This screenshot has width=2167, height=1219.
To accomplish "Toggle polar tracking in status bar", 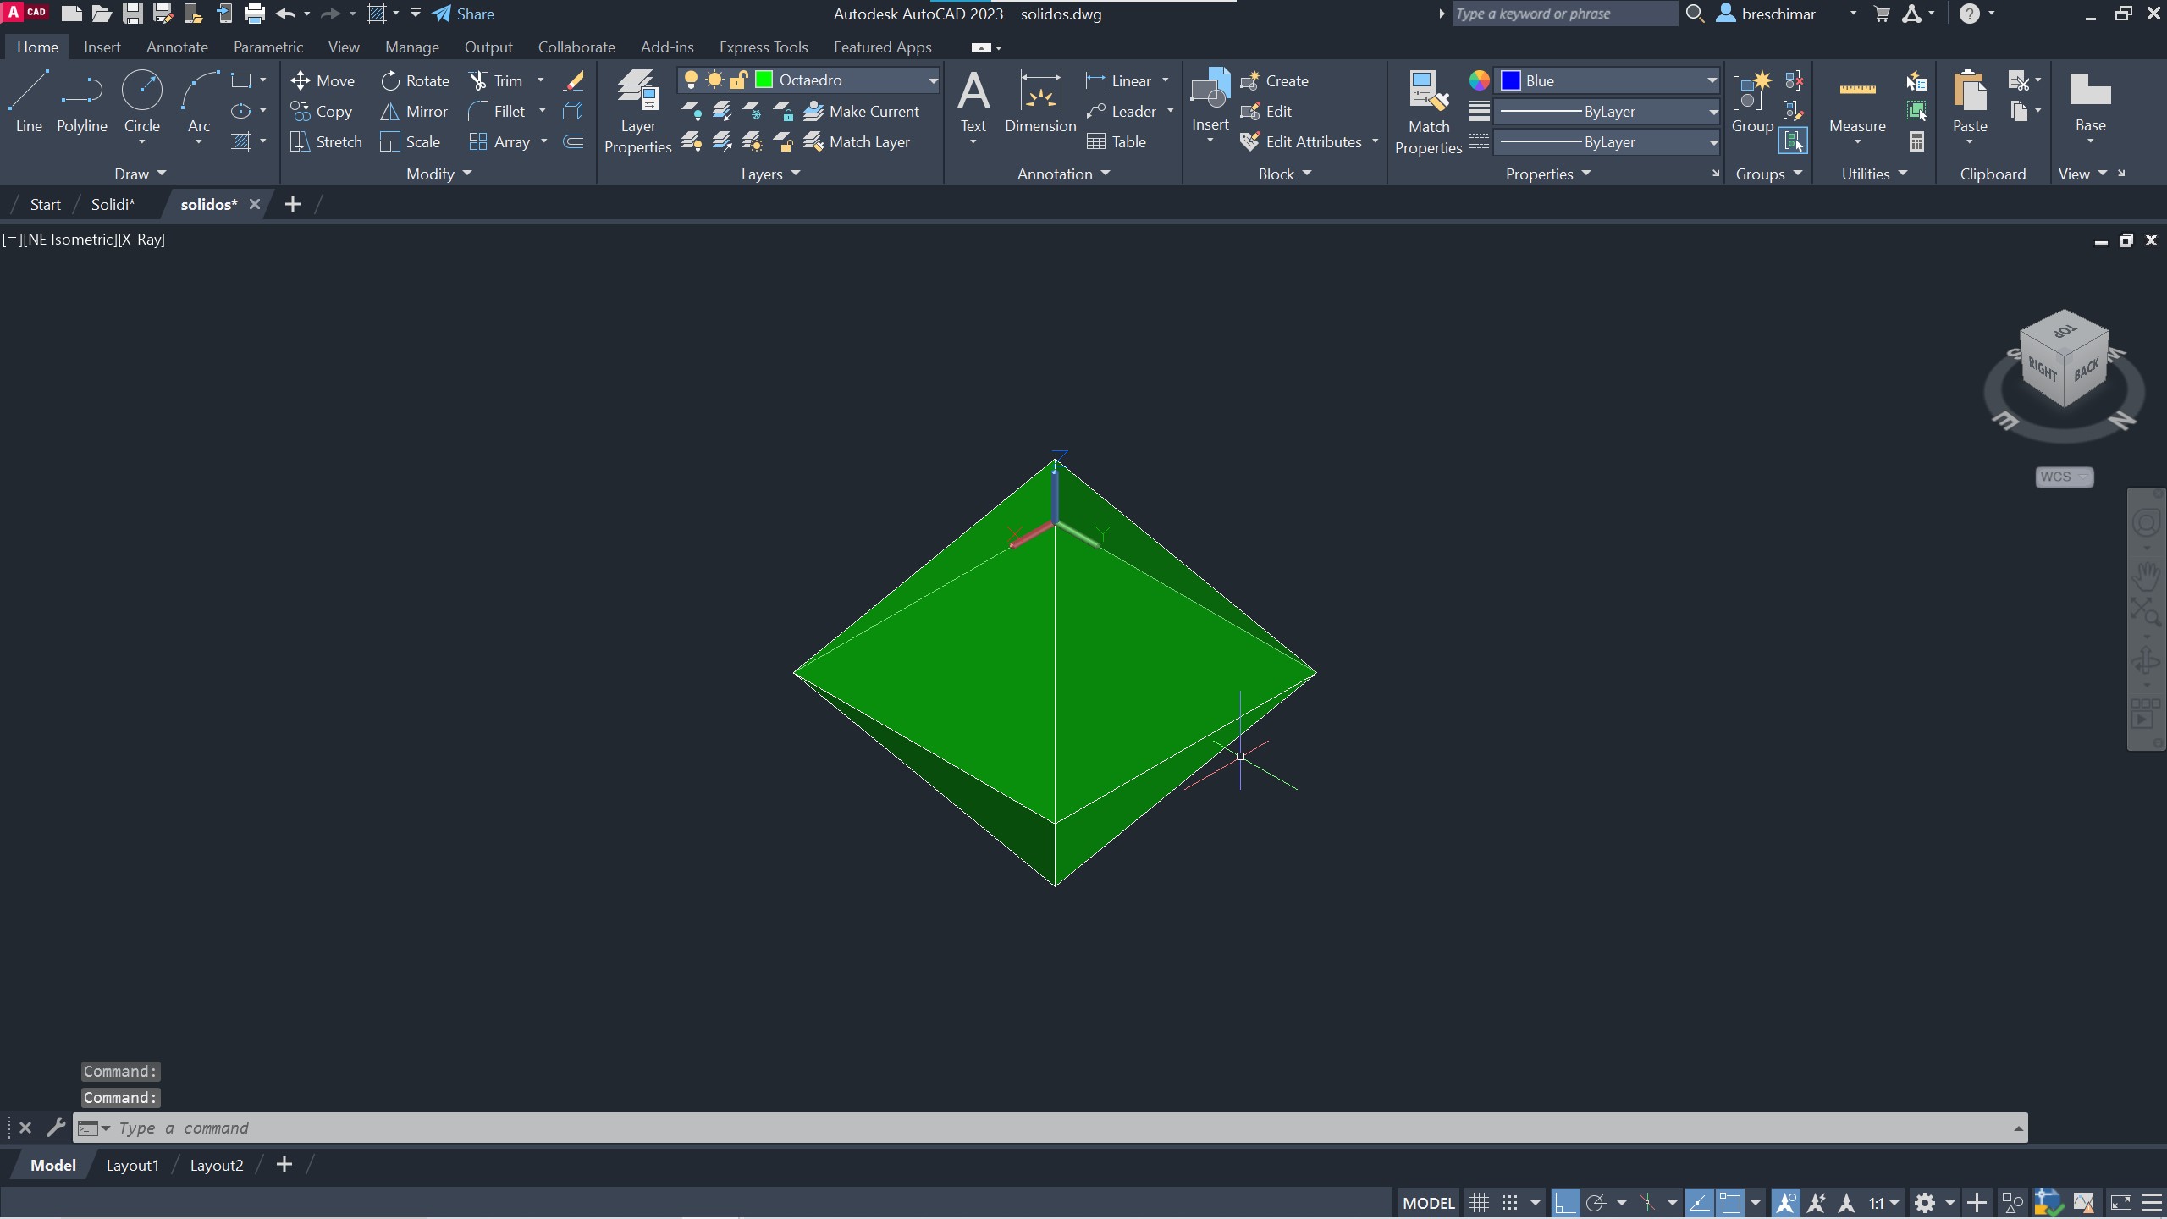I will pyautogui.click(x=1596, y=1203).
